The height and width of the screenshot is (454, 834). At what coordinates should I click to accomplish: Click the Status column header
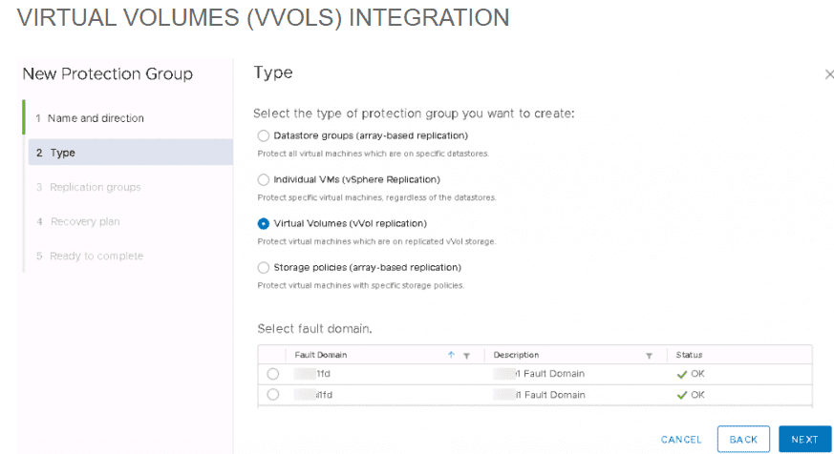pyautogui.click(x=690, y=355)
